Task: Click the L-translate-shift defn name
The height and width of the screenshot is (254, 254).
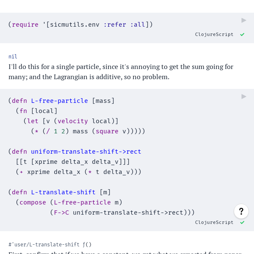Action: [63, 192]
